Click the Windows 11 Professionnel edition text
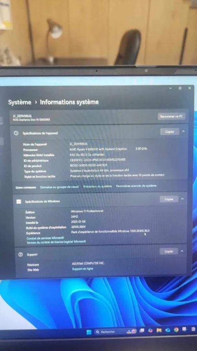The width and height of the screenshot is (197, 351). click(87, 211)
